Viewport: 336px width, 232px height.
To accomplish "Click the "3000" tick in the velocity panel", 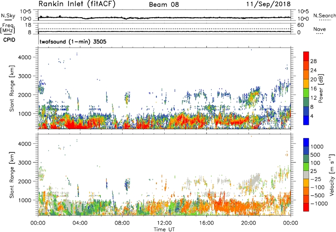I will click(x=25, y=162).
